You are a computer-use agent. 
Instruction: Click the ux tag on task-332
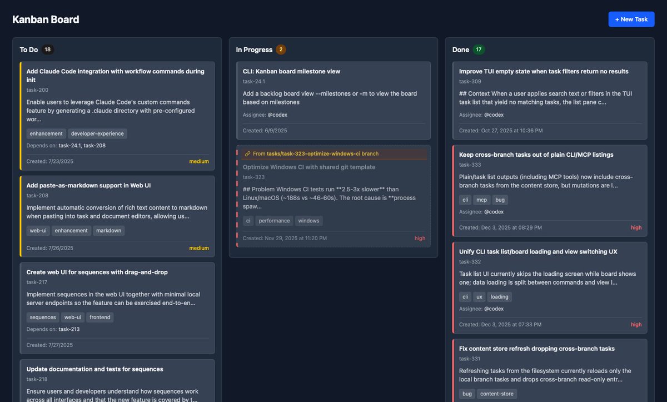click(480, 297)
